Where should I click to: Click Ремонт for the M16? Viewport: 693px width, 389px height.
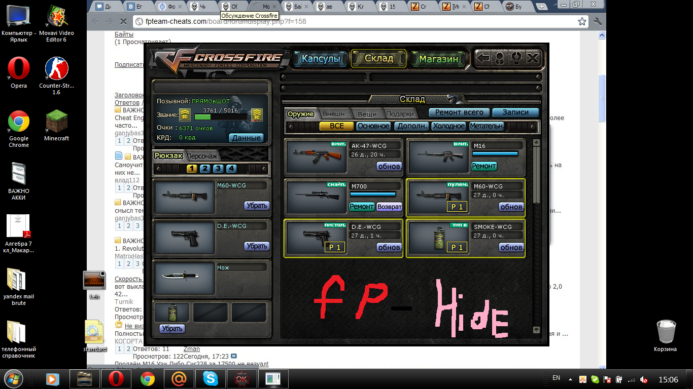(484, 166)
